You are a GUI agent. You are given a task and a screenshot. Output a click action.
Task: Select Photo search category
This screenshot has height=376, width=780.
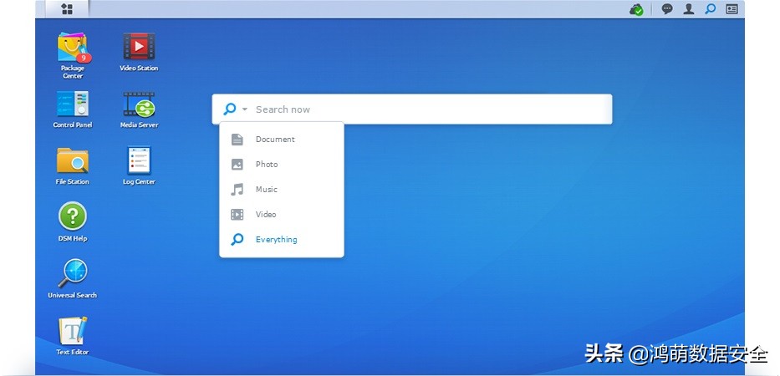pos(282,164)
